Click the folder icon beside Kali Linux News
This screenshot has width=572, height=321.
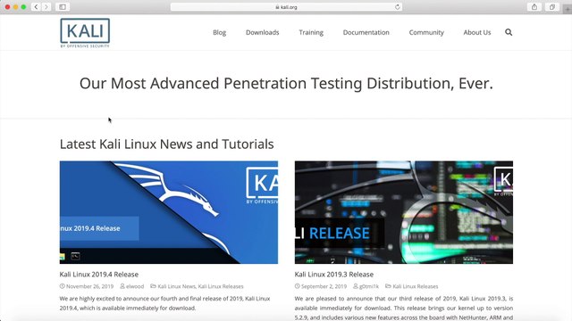(x=153, y=286)
